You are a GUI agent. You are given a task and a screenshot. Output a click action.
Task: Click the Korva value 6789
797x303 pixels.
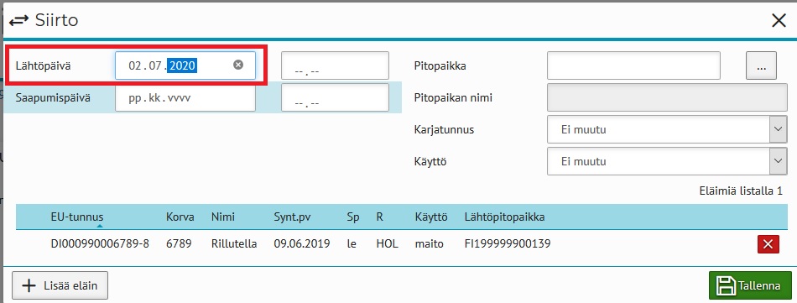tap(179, 244)
